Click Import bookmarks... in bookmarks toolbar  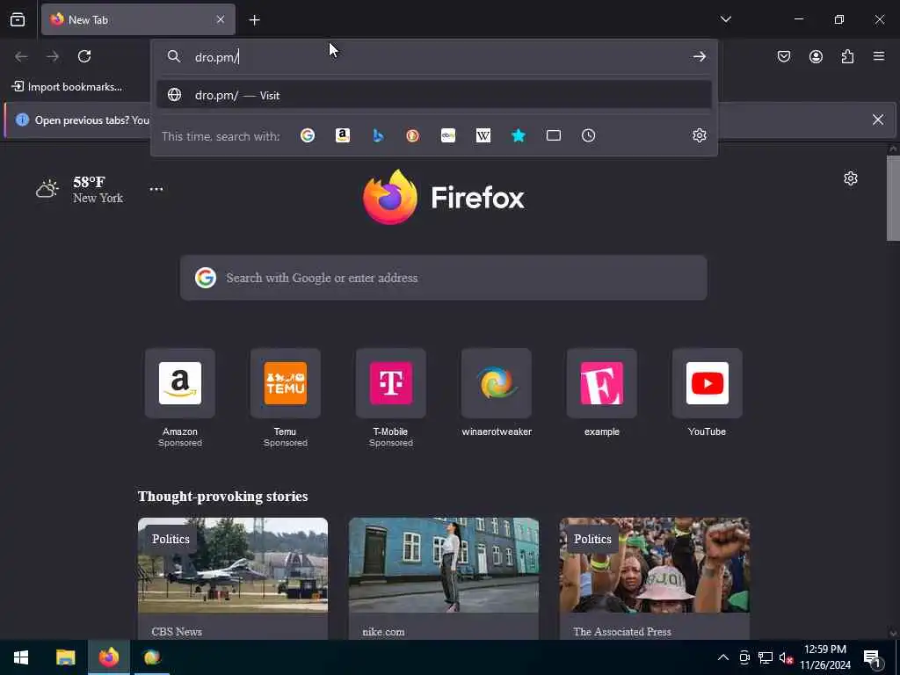[67, 87]
